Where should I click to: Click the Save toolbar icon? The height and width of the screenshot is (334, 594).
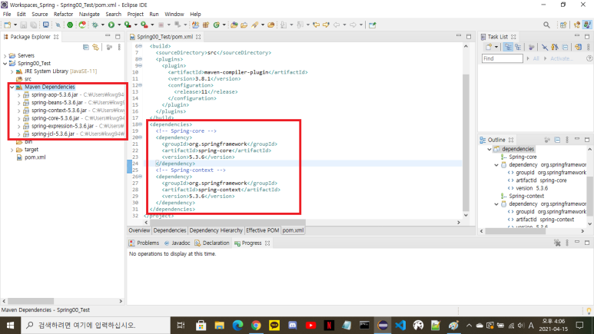[x=24, y=25]
